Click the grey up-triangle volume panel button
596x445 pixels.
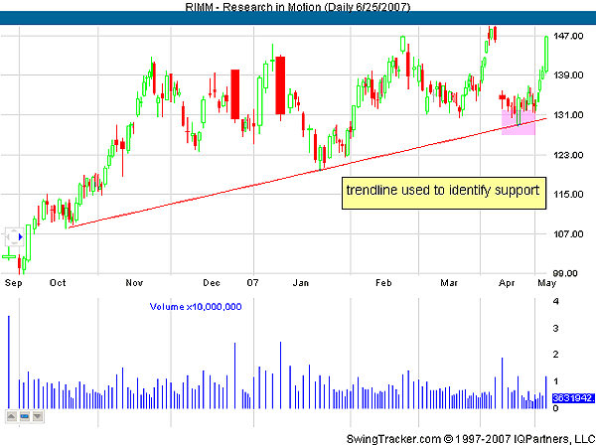pos(11,416)
